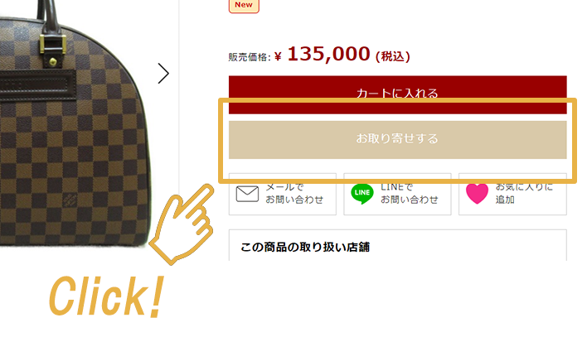Screen dimensions: 587x337
Task: Click the 135,000 price amount
Action: click(328, 54)
